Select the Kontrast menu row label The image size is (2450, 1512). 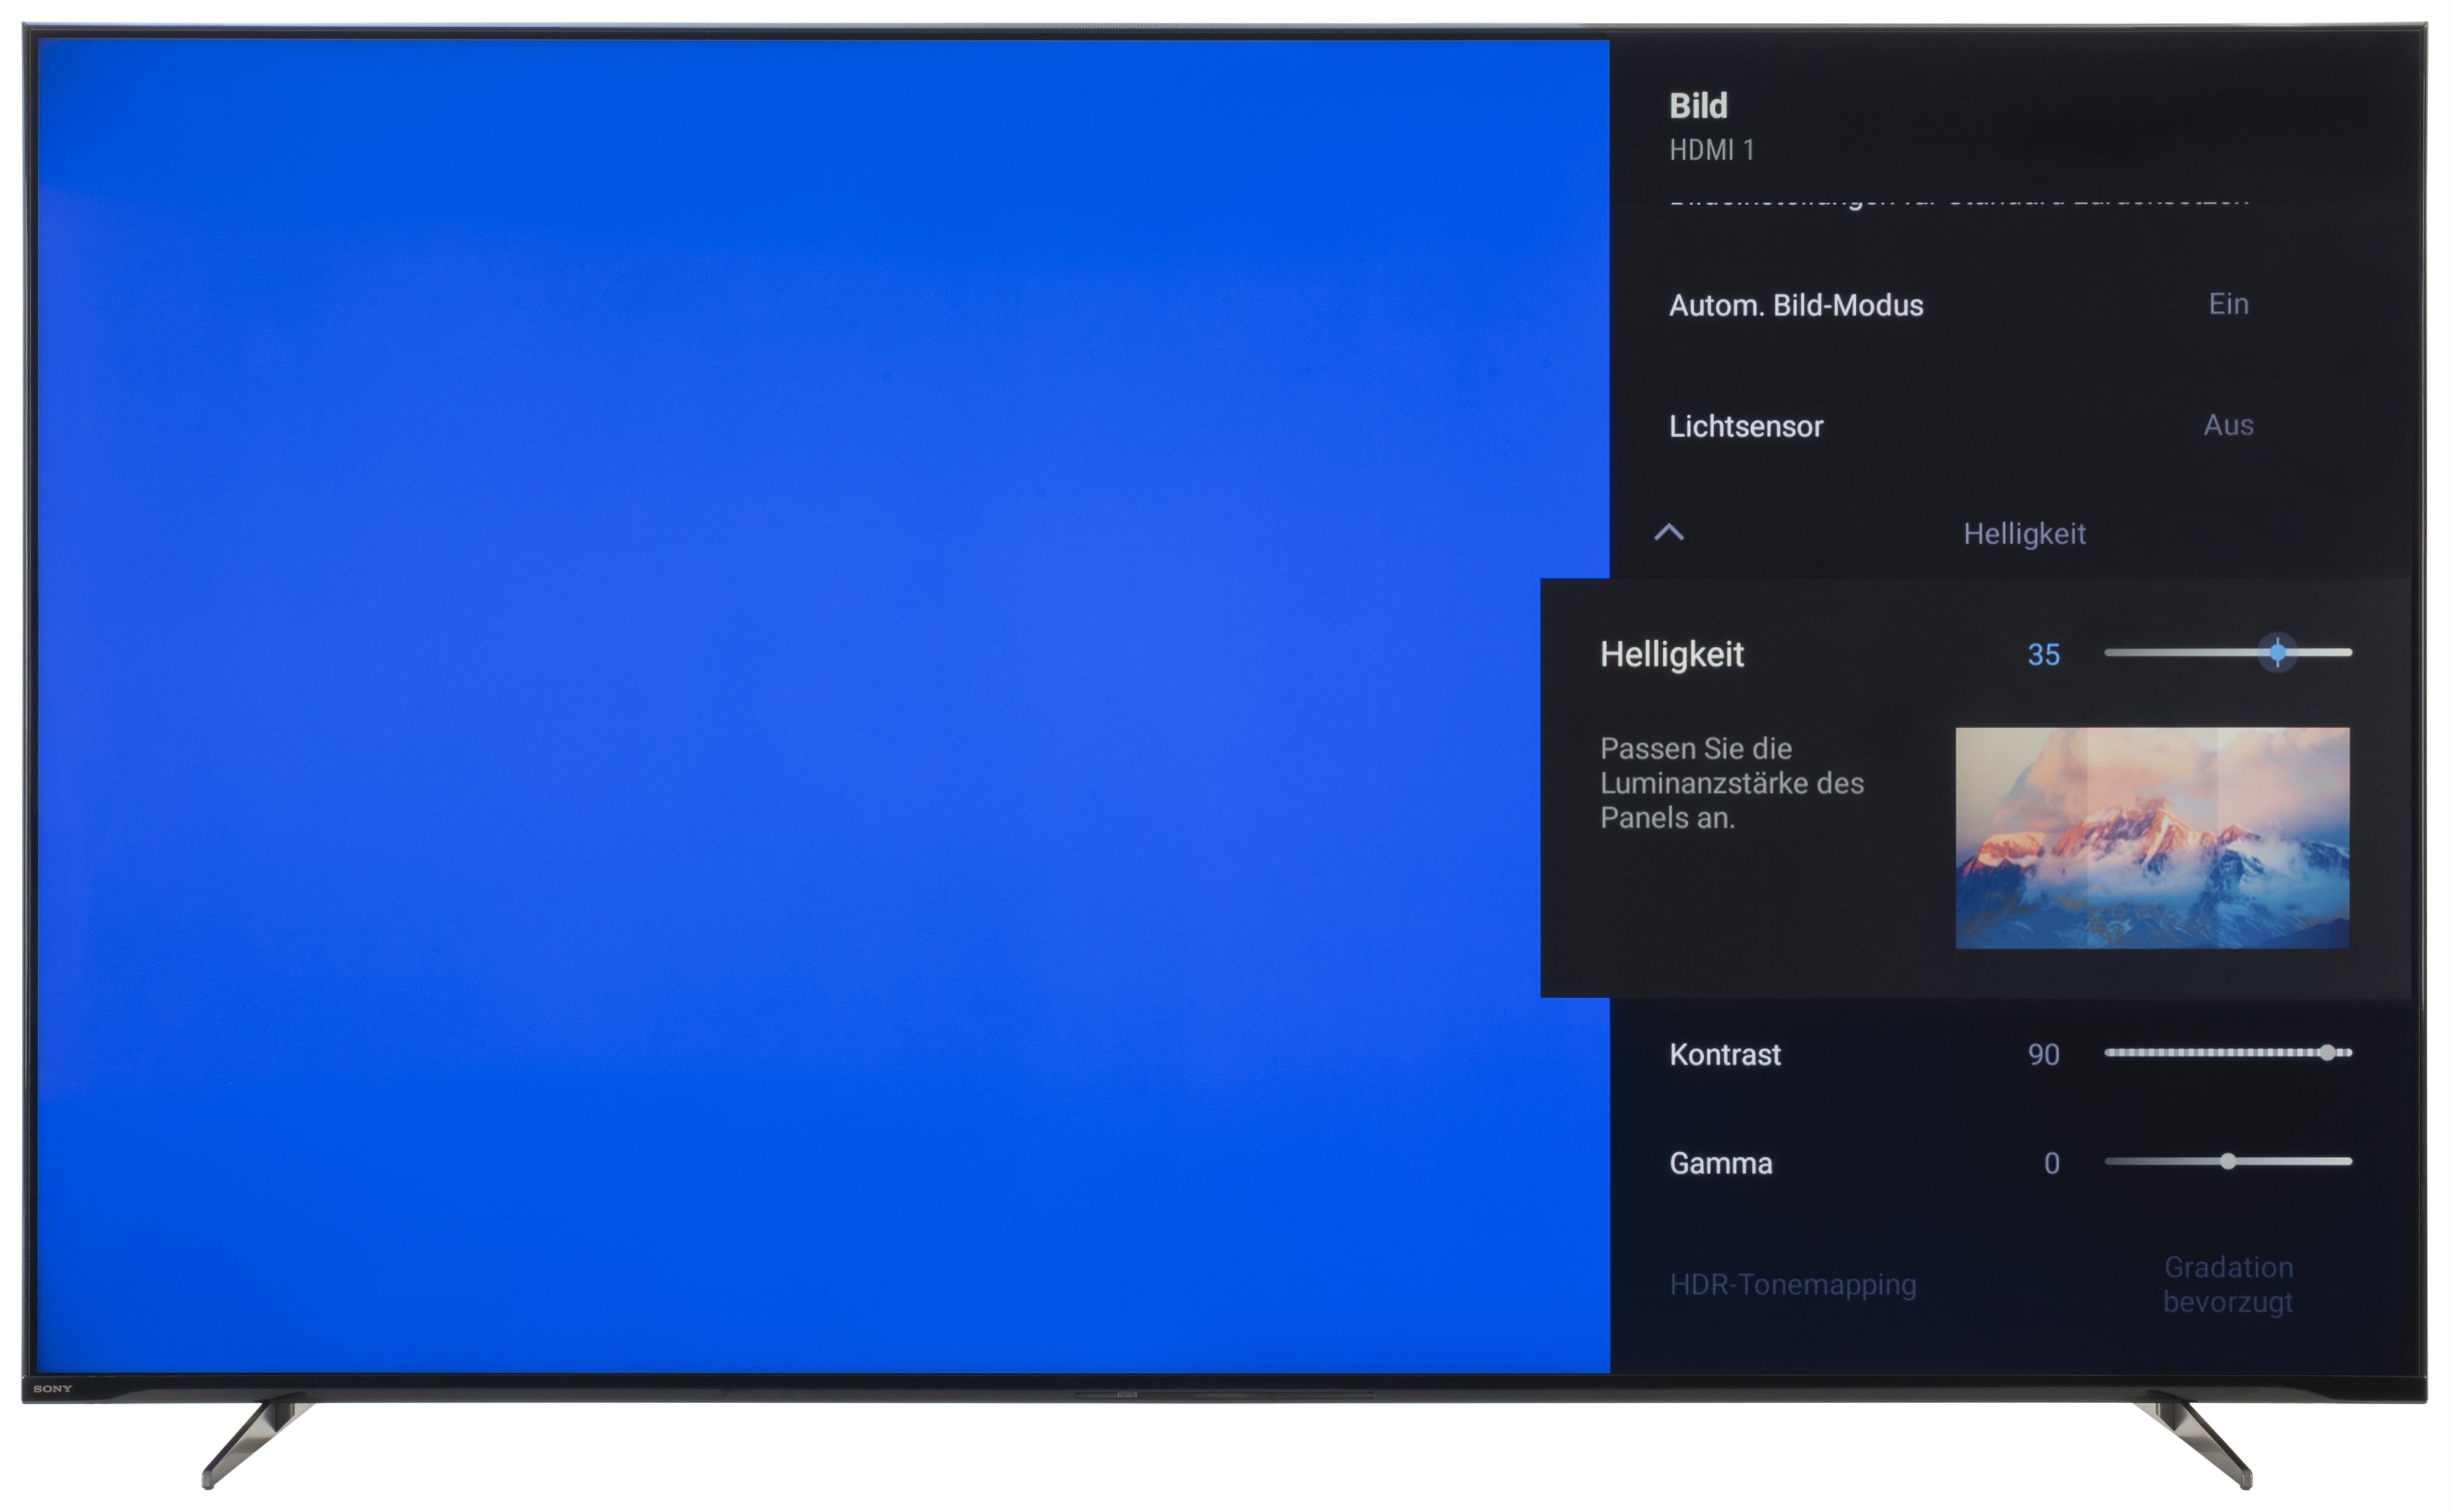(1724, 1055)
